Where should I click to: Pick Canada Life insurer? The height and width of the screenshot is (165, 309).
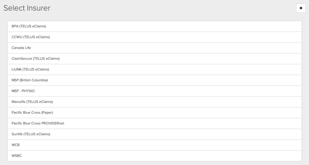(154, 48)
